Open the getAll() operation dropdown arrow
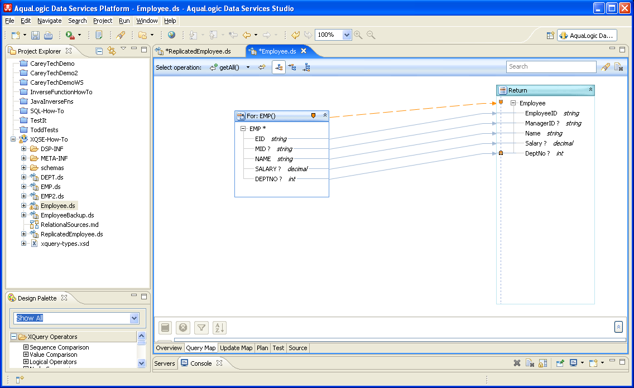The image size is (634, 388). tap(248, 67)
